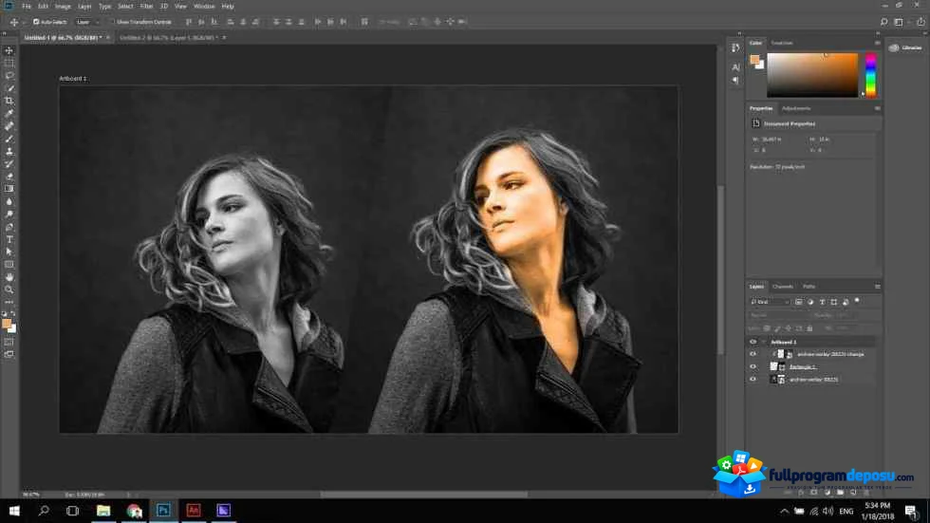
Task: Click the lock all icon in Layers panel
Action: (809, 327)
